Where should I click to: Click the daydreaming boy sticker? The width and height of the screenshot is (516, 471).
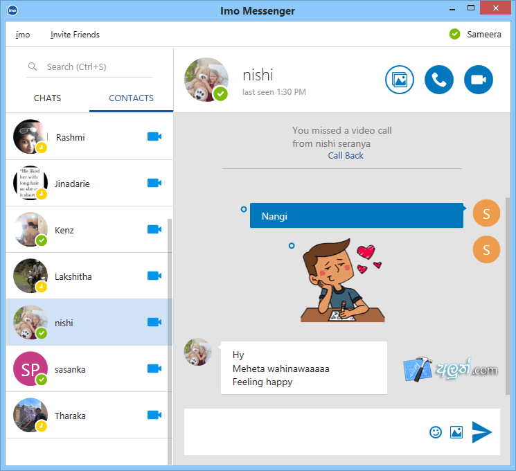tap(342, 280)
